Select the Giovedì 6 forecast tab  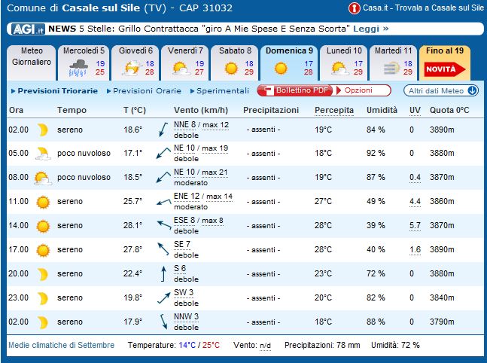click(135, 63)
